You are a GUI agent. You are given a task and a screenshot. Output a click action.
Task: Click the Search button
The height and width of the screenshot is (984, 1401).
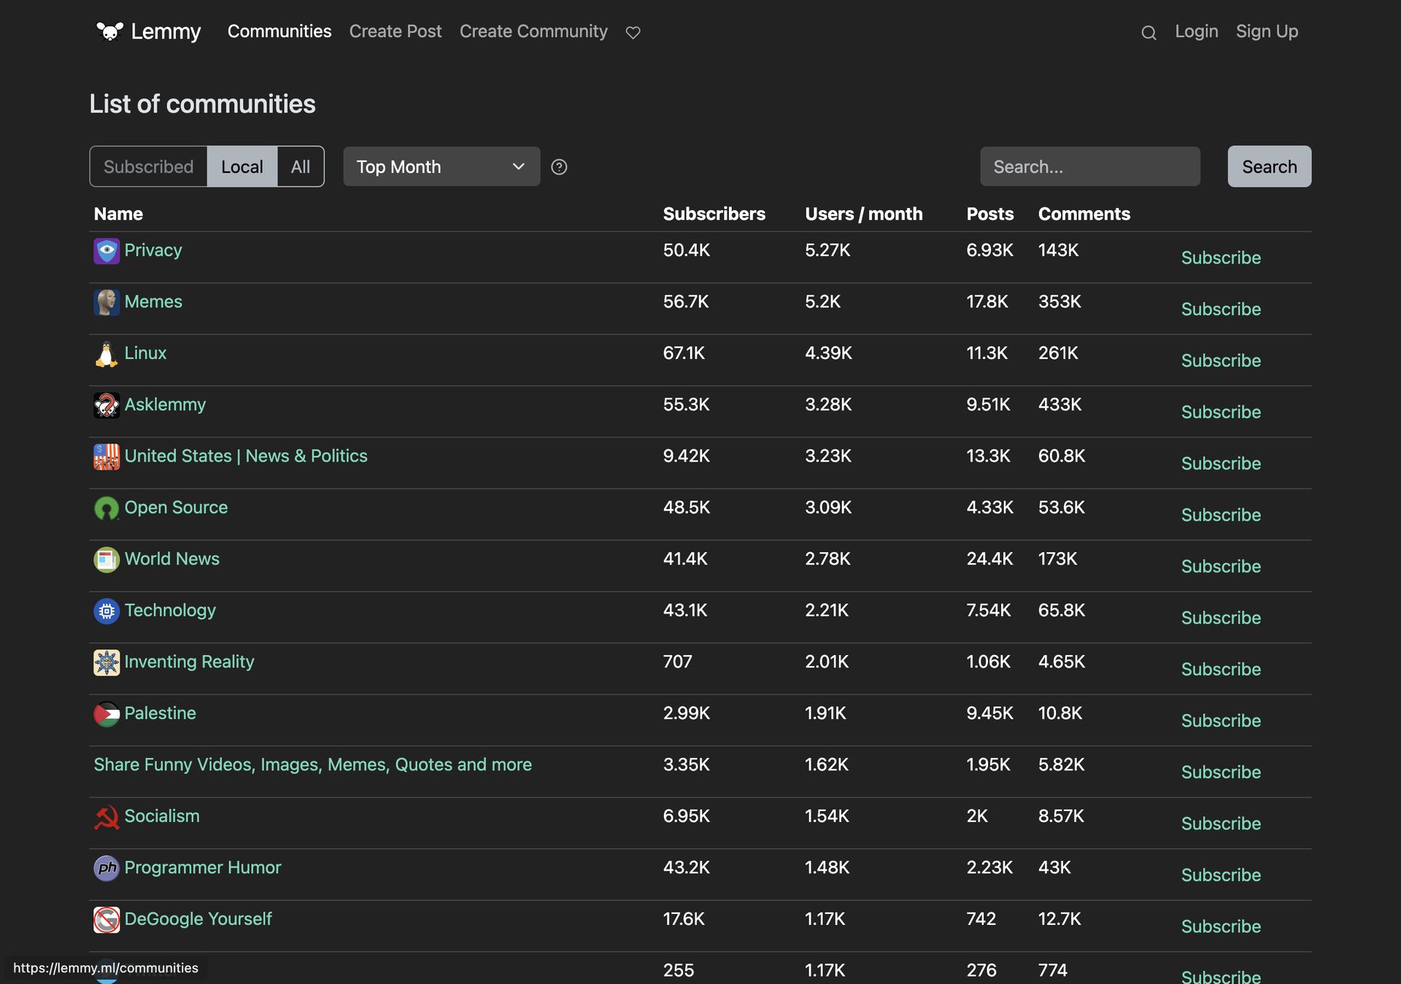point(1270,167)
